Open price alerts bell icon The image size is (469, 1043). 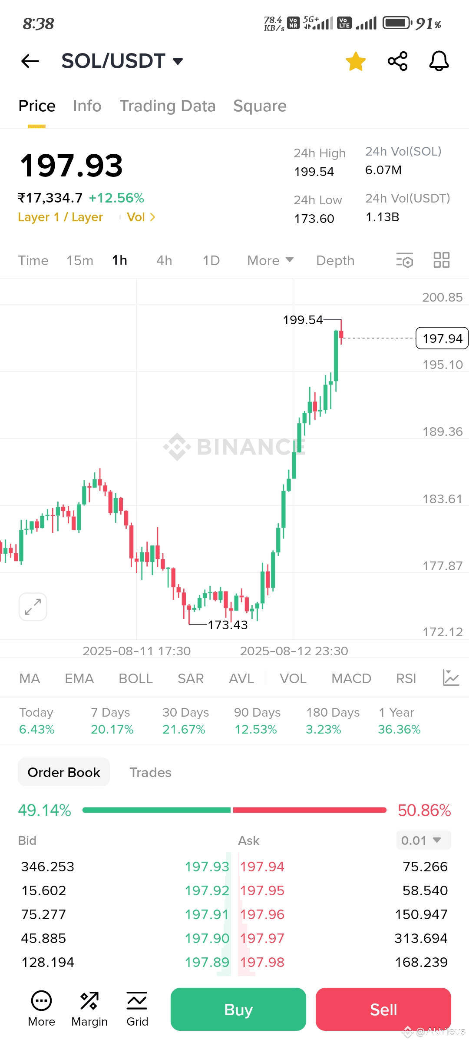click(x=439, y=61)
